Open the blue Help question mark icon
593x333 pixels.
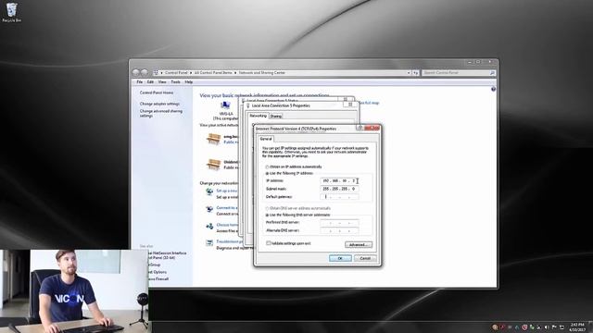coord(493,89)
